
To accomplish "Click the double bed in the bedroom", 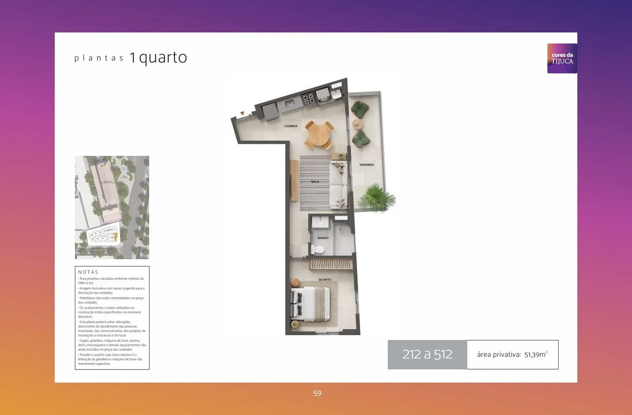I will point(310,304).
